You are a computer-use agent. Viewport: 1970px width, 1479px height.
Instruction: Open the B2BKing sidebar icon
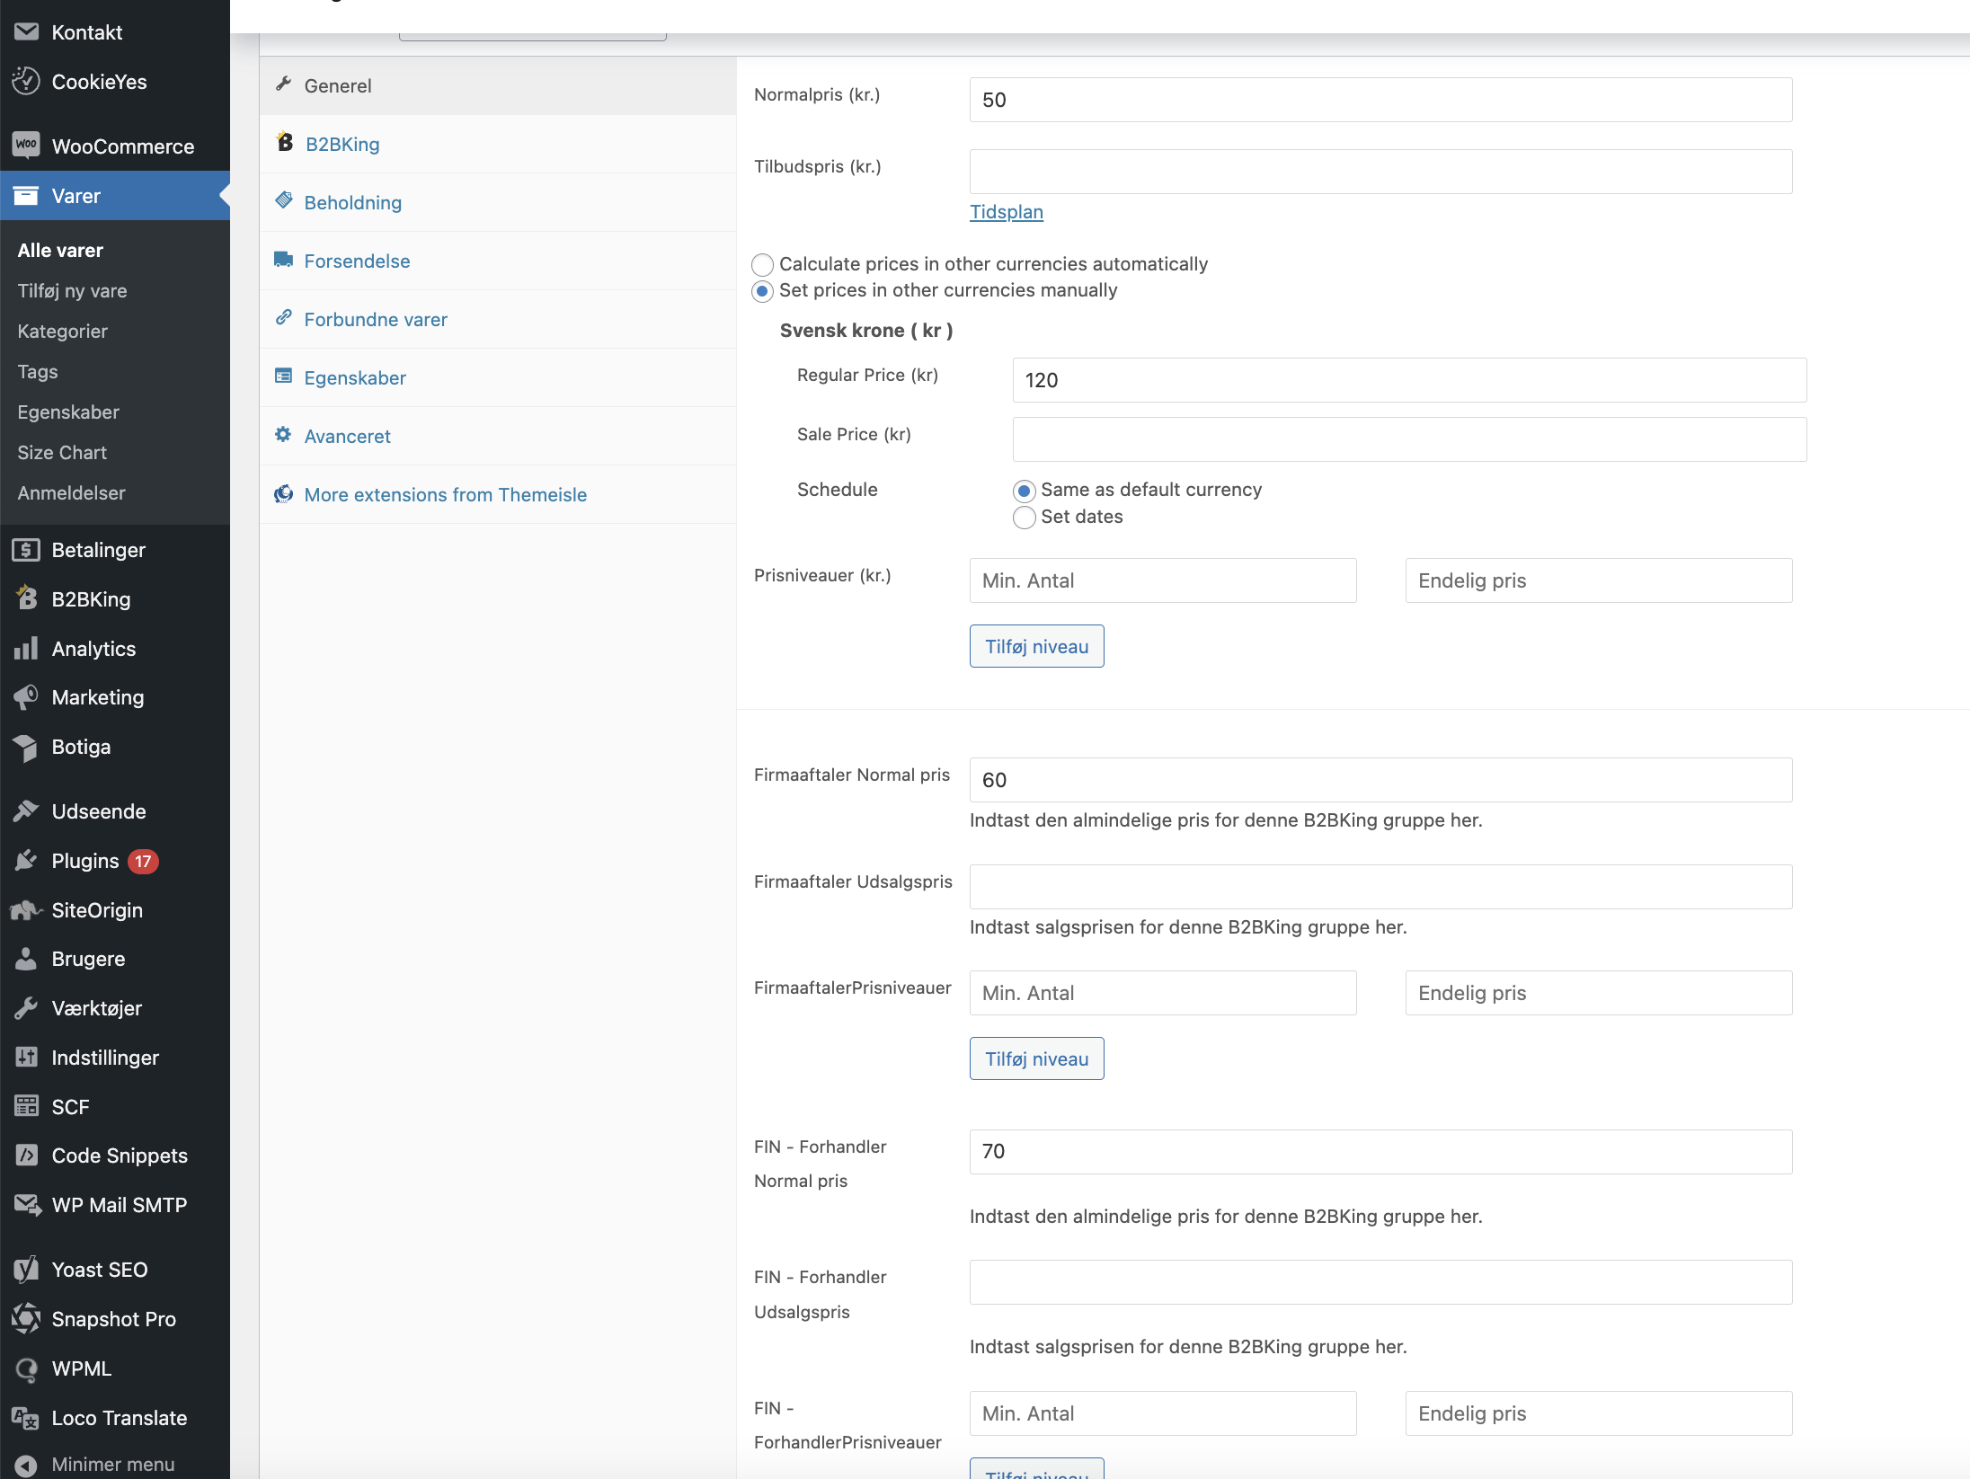tap(26, 598)
